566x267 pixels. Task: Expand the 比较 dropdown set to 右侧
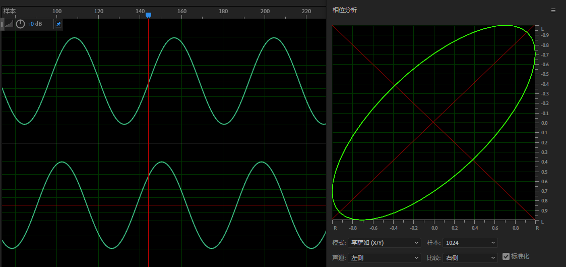click(470, 257)
